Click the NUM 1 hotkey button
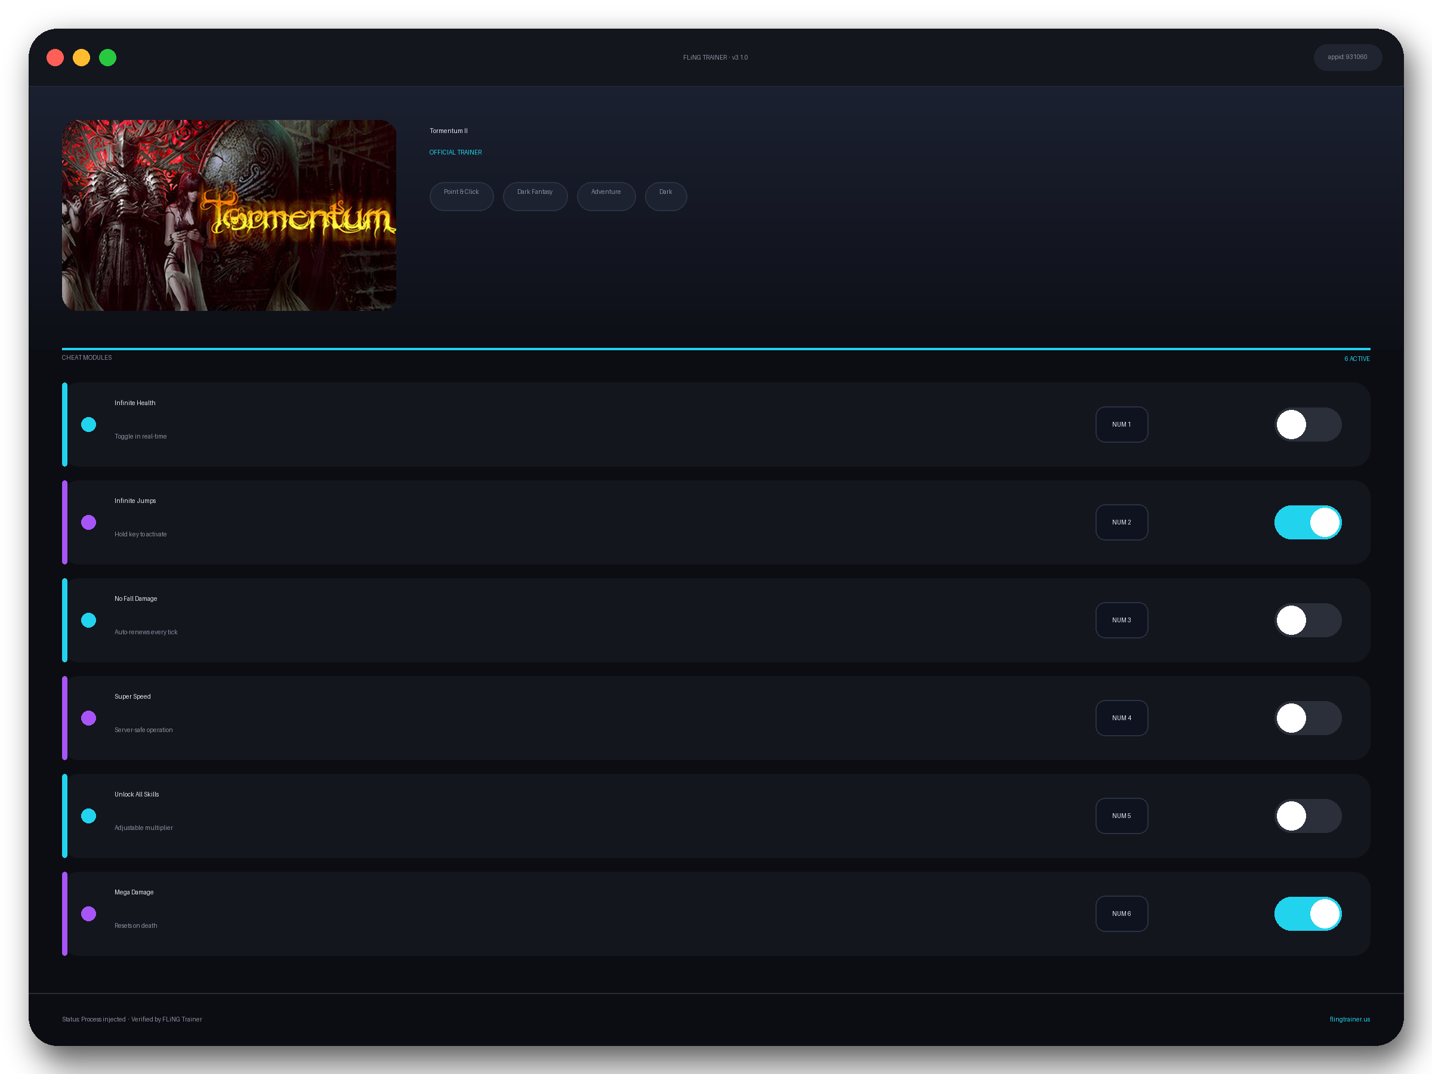The width and height of the screenshot is (1432, 1074). pyautogui.click(x=1121, y=425)
